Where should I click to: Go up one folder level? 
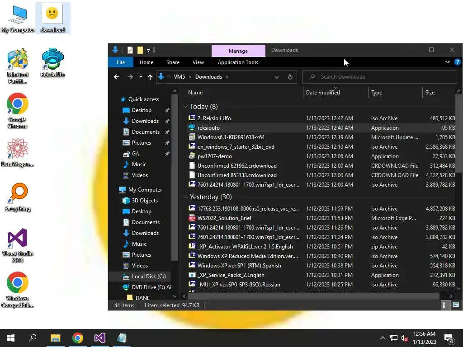(150, 77)
